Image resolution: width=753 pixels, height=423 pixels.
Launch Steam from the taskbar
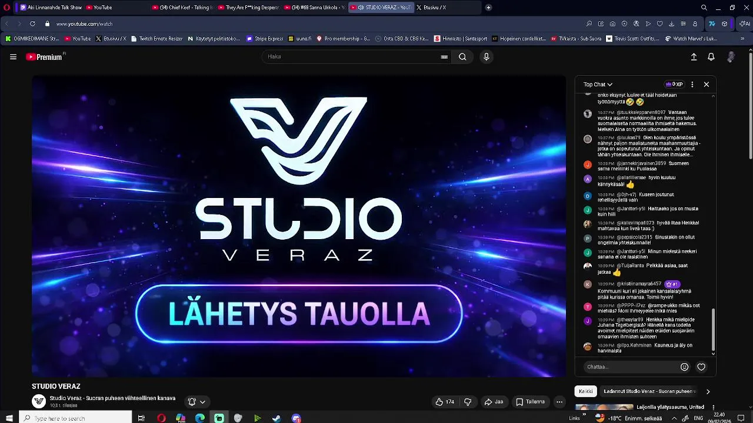tap(276, 418)
